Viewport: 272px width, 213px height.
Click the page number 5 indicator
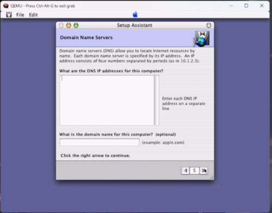194,171
